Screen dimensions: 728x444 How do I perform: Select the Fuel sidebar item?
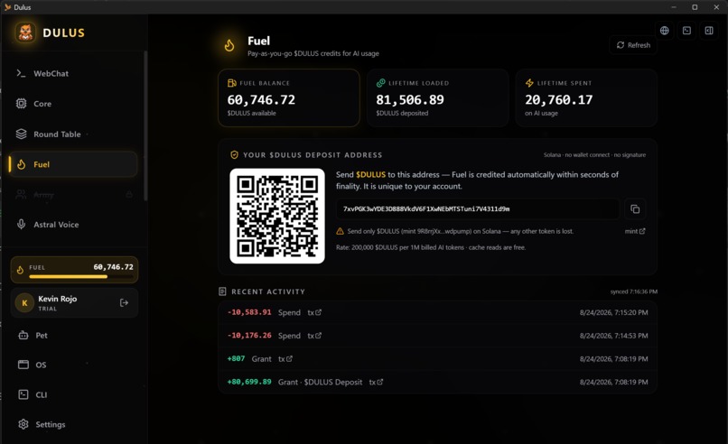(x=73, y=164)
